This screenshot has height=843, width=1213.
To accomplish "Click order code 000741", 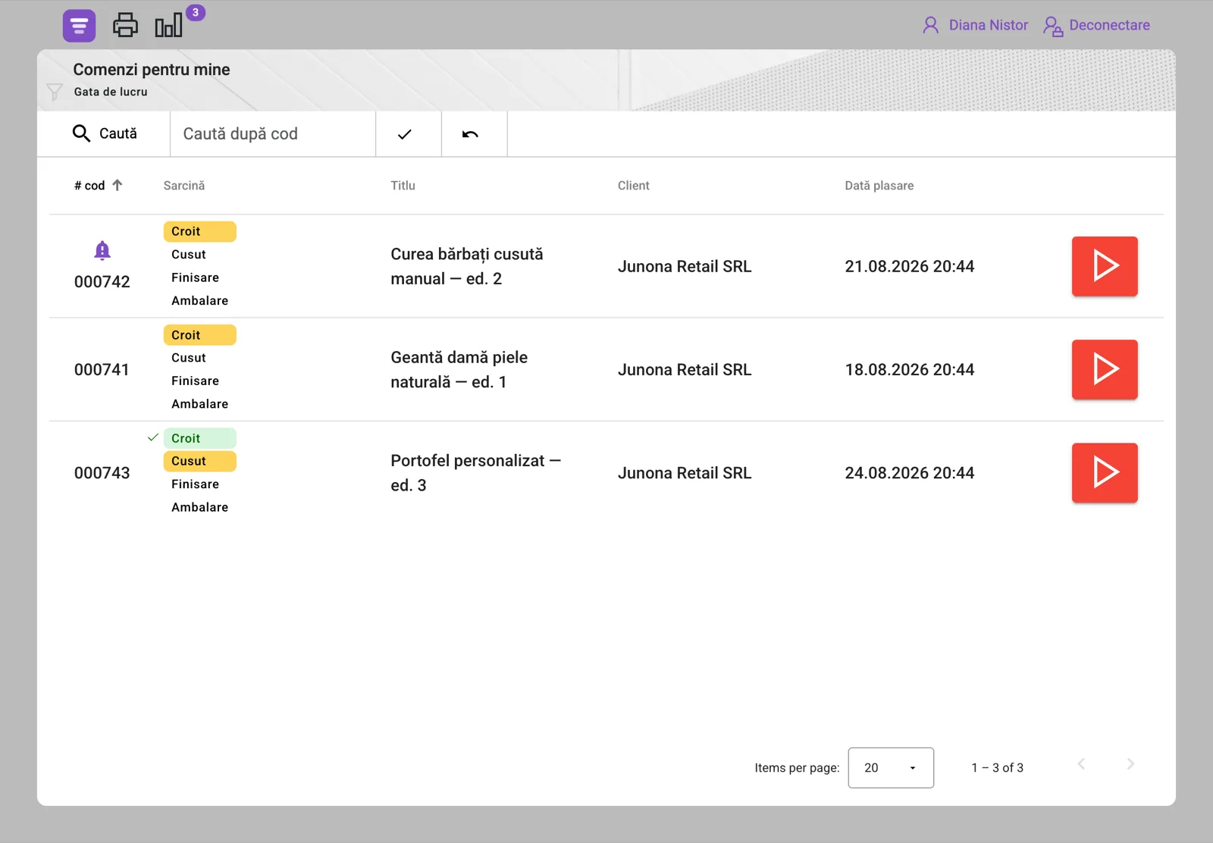I will click(x=102, y=370).
